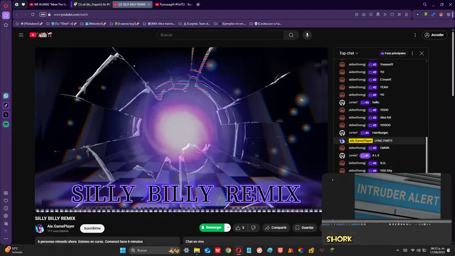455x256 pixels.
Task: Open chat options three-dot menu
Action: click(x=413, y=54)
